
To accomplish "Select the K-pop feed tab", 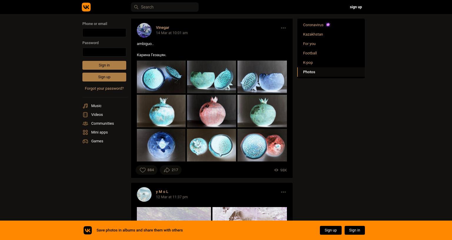I will point(331,63).
